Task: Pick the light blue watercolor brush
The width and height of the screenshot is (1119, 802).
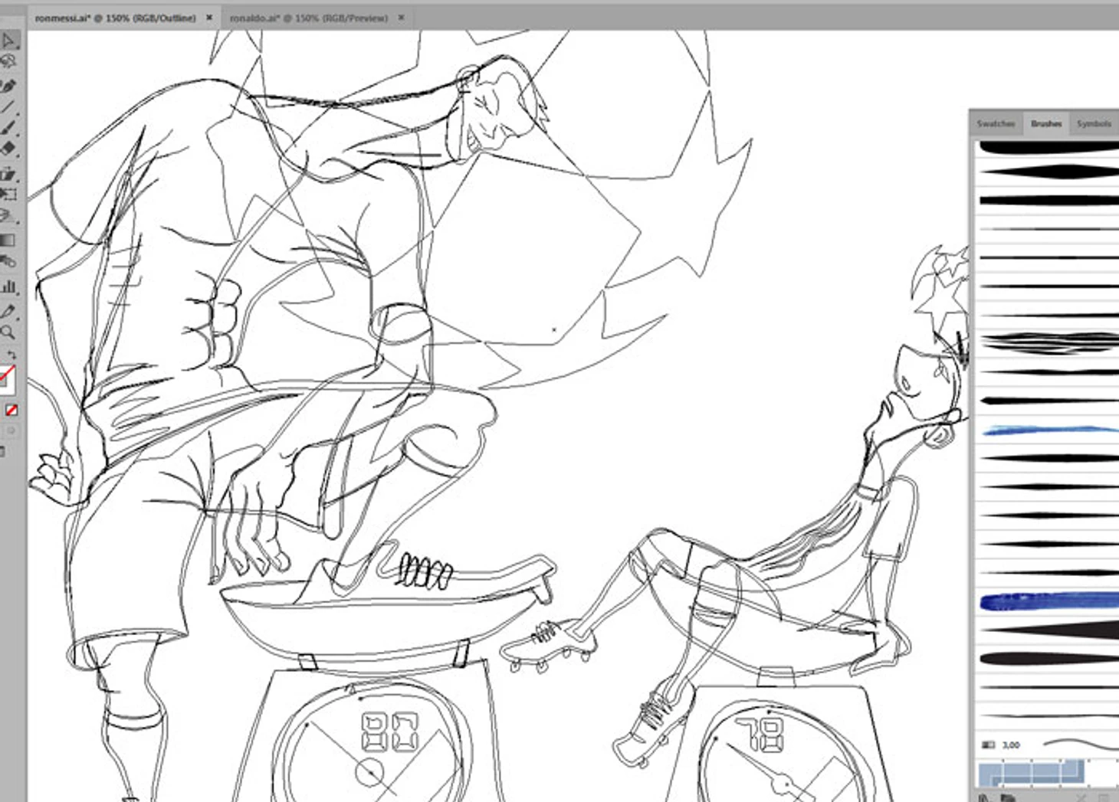Action: point(1048,430)
